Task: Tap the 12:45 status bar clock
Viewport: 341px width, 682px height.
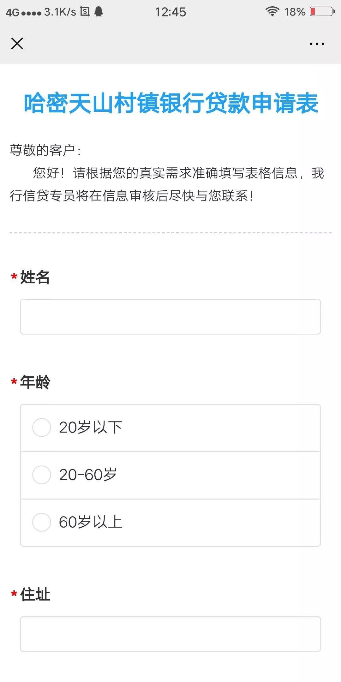Action: 170,12
